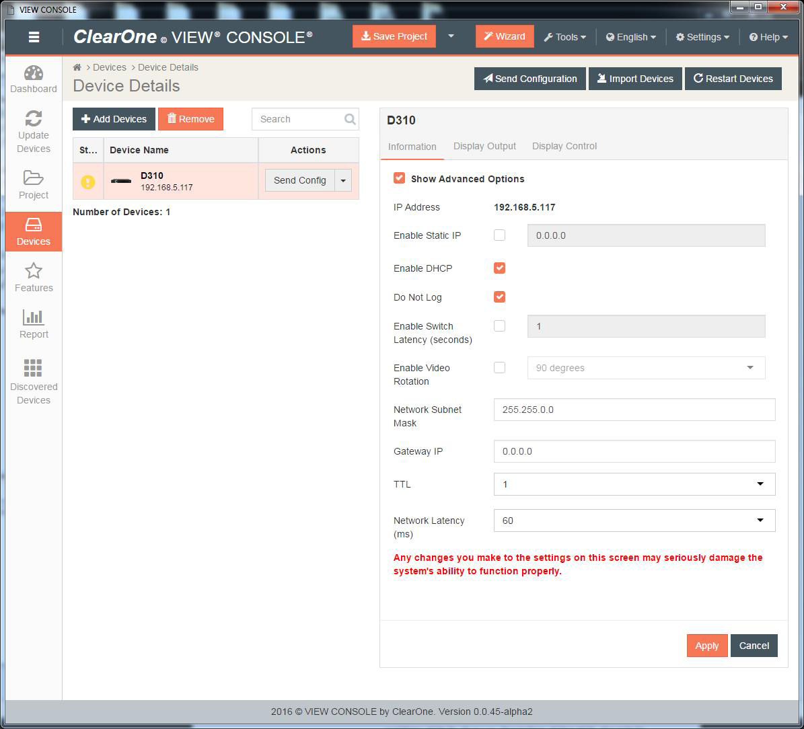The width and height of the screenshot is (804, 729).
Task: Click in the Gateway IP field
Action: coord(634,451)
